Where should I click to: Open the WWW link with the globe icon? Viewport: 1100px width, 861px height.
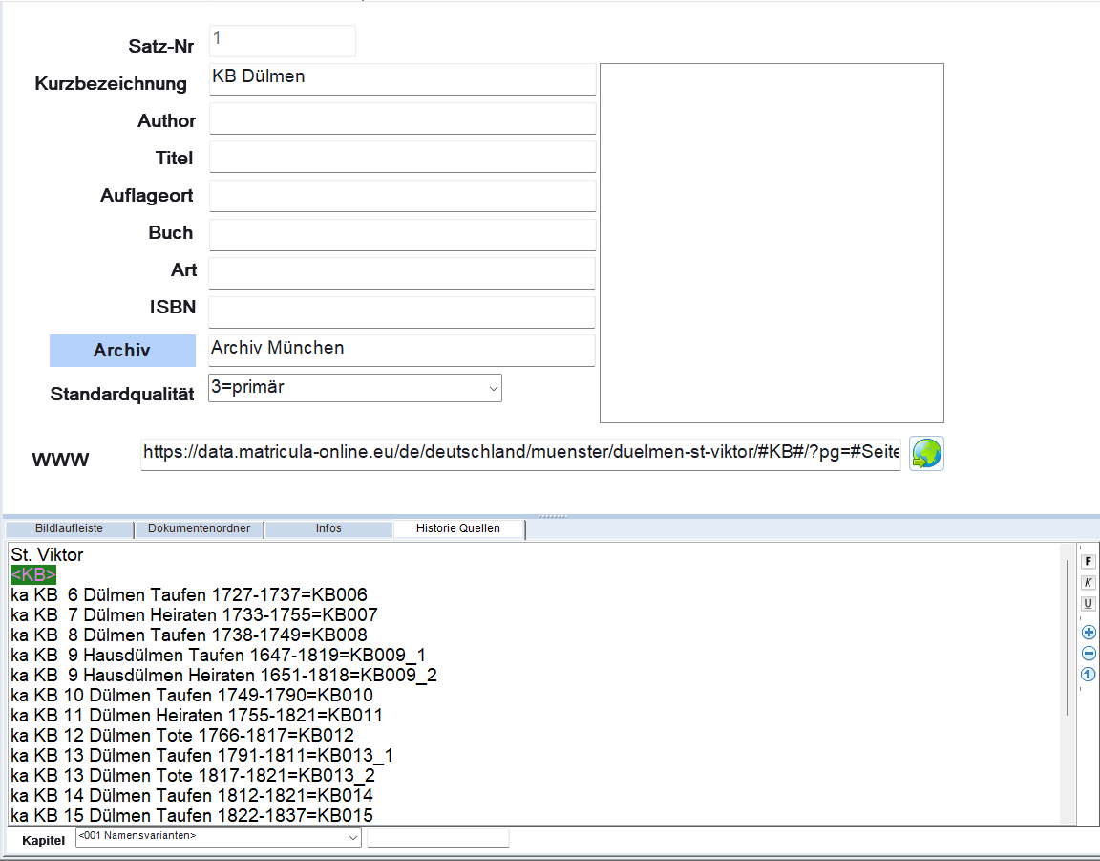coord(926,453)
